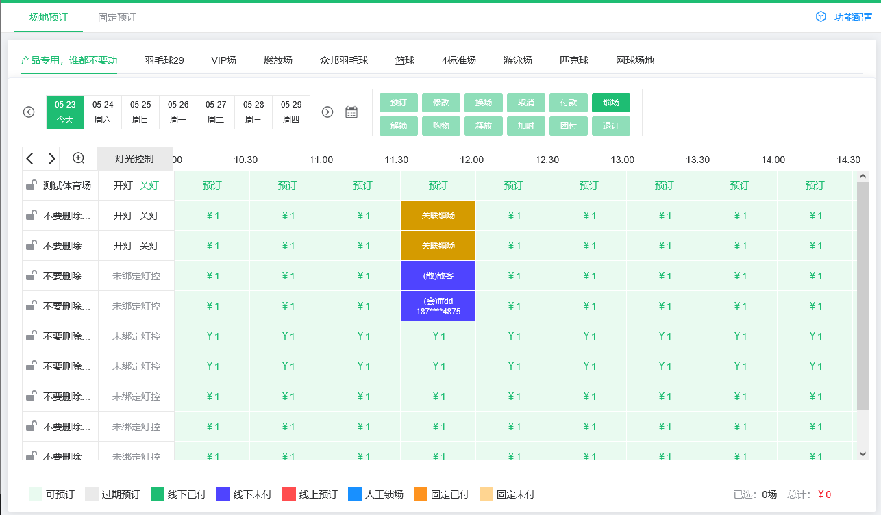Screen dimensions: 881x515
Task: Select date 05-27 周二
Action: coord(216,112)
